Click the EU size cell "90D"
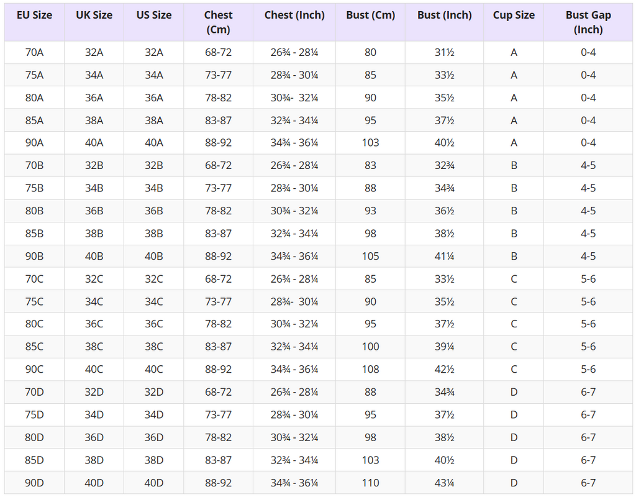636x497 pixels. (35, 483)
